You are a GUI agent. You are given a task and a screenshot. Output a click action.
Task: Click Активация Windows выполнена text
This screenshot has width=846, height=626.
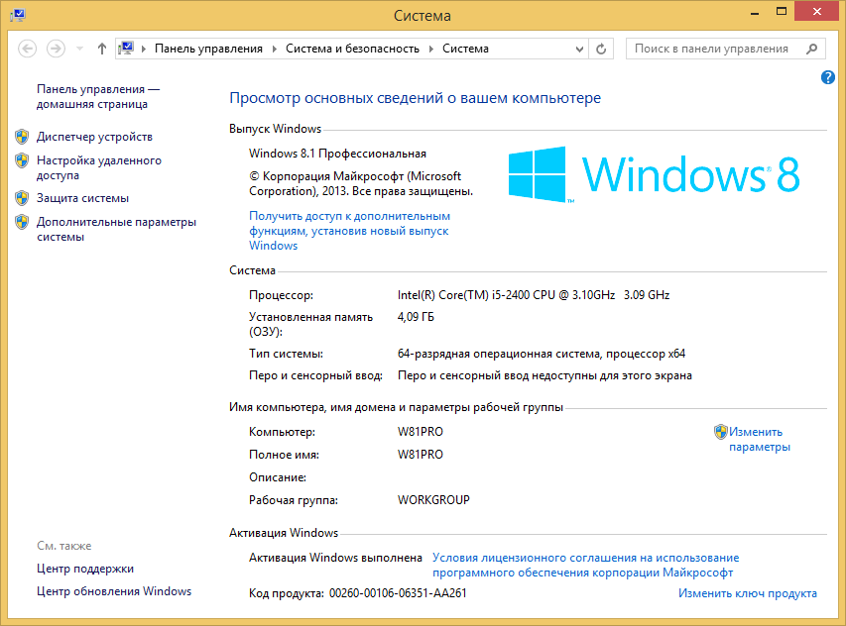pos(335,558)
